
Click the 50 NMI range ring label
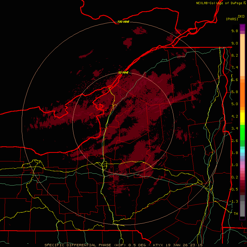click(123, 72)
